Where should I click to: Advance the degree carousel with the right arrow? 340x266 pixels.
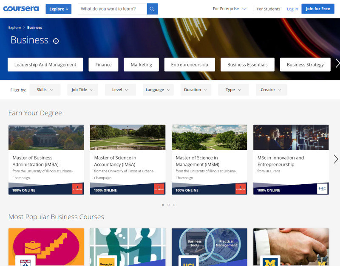336,159
